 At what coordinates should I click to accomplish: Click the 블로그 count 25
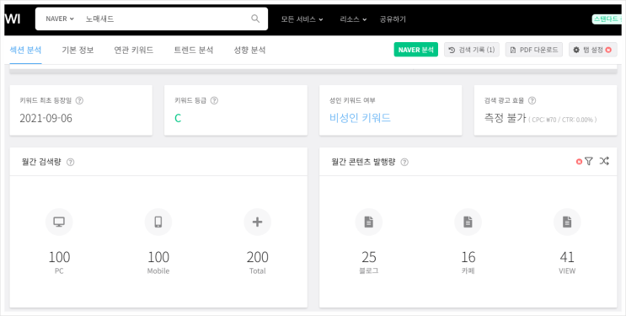point(369,257)
